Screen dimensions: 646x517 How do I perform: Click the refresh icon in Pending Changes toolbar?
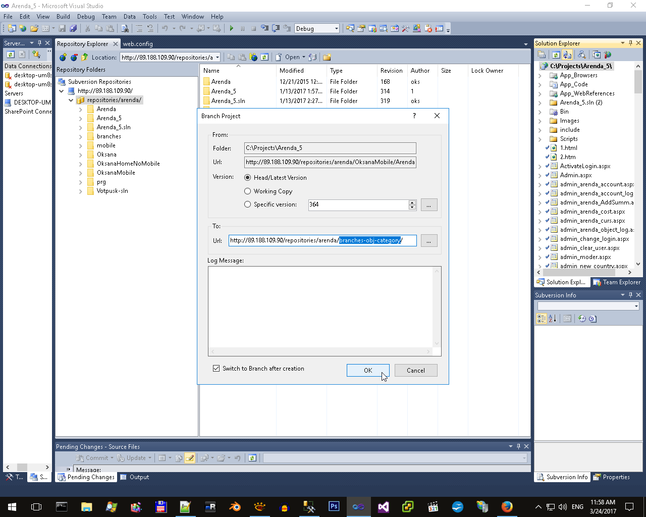(x=252, y=458)
